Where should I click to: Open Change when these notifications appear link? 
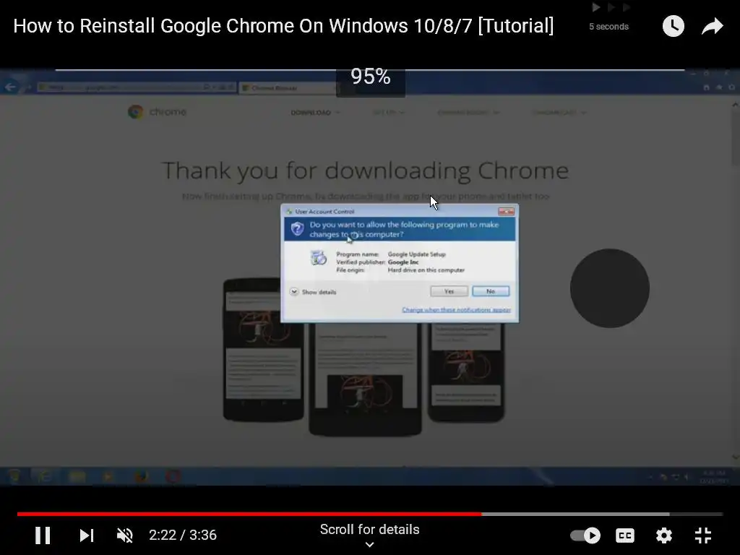tap(457, 309)
